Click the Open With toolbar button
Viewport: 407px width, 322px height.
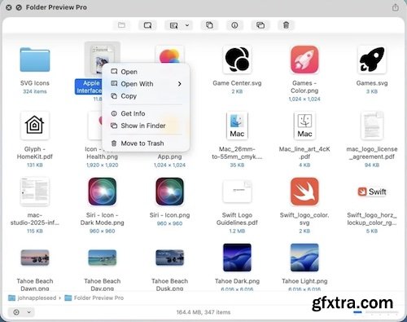point(173,25)
